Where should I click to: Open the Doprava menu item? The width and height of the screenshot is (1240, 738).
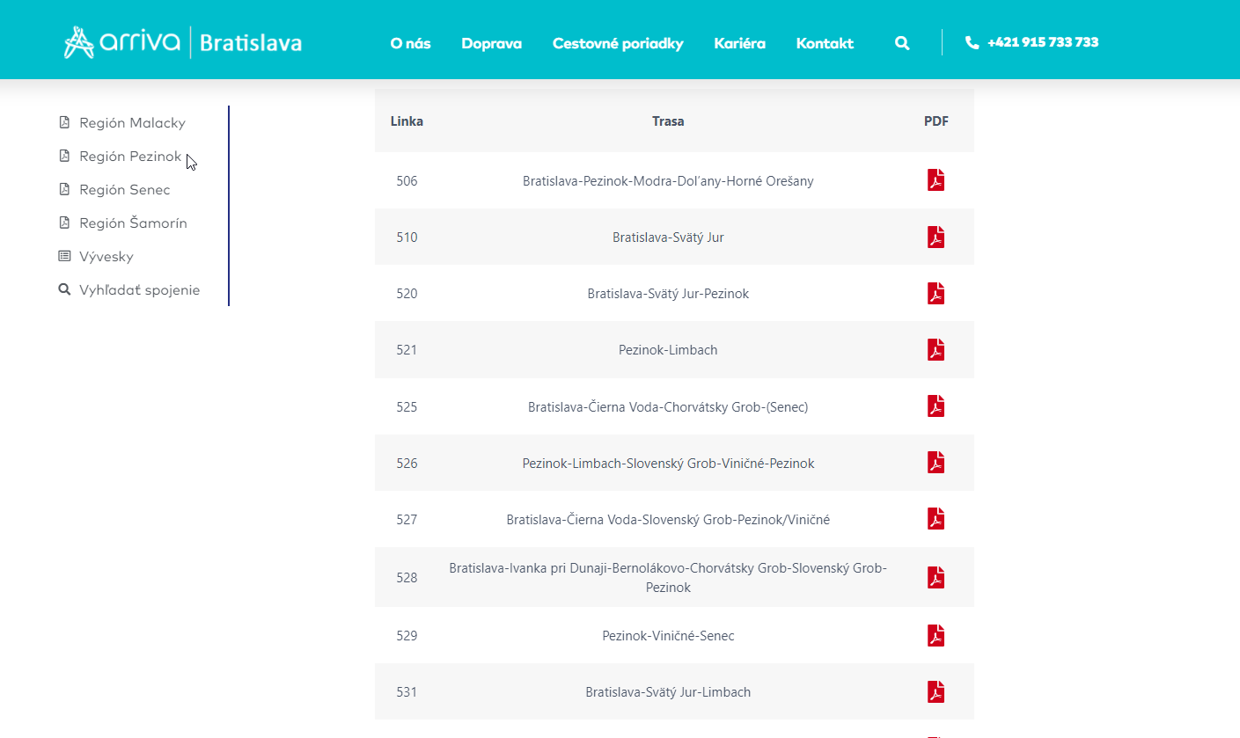[x=491, y=43]
